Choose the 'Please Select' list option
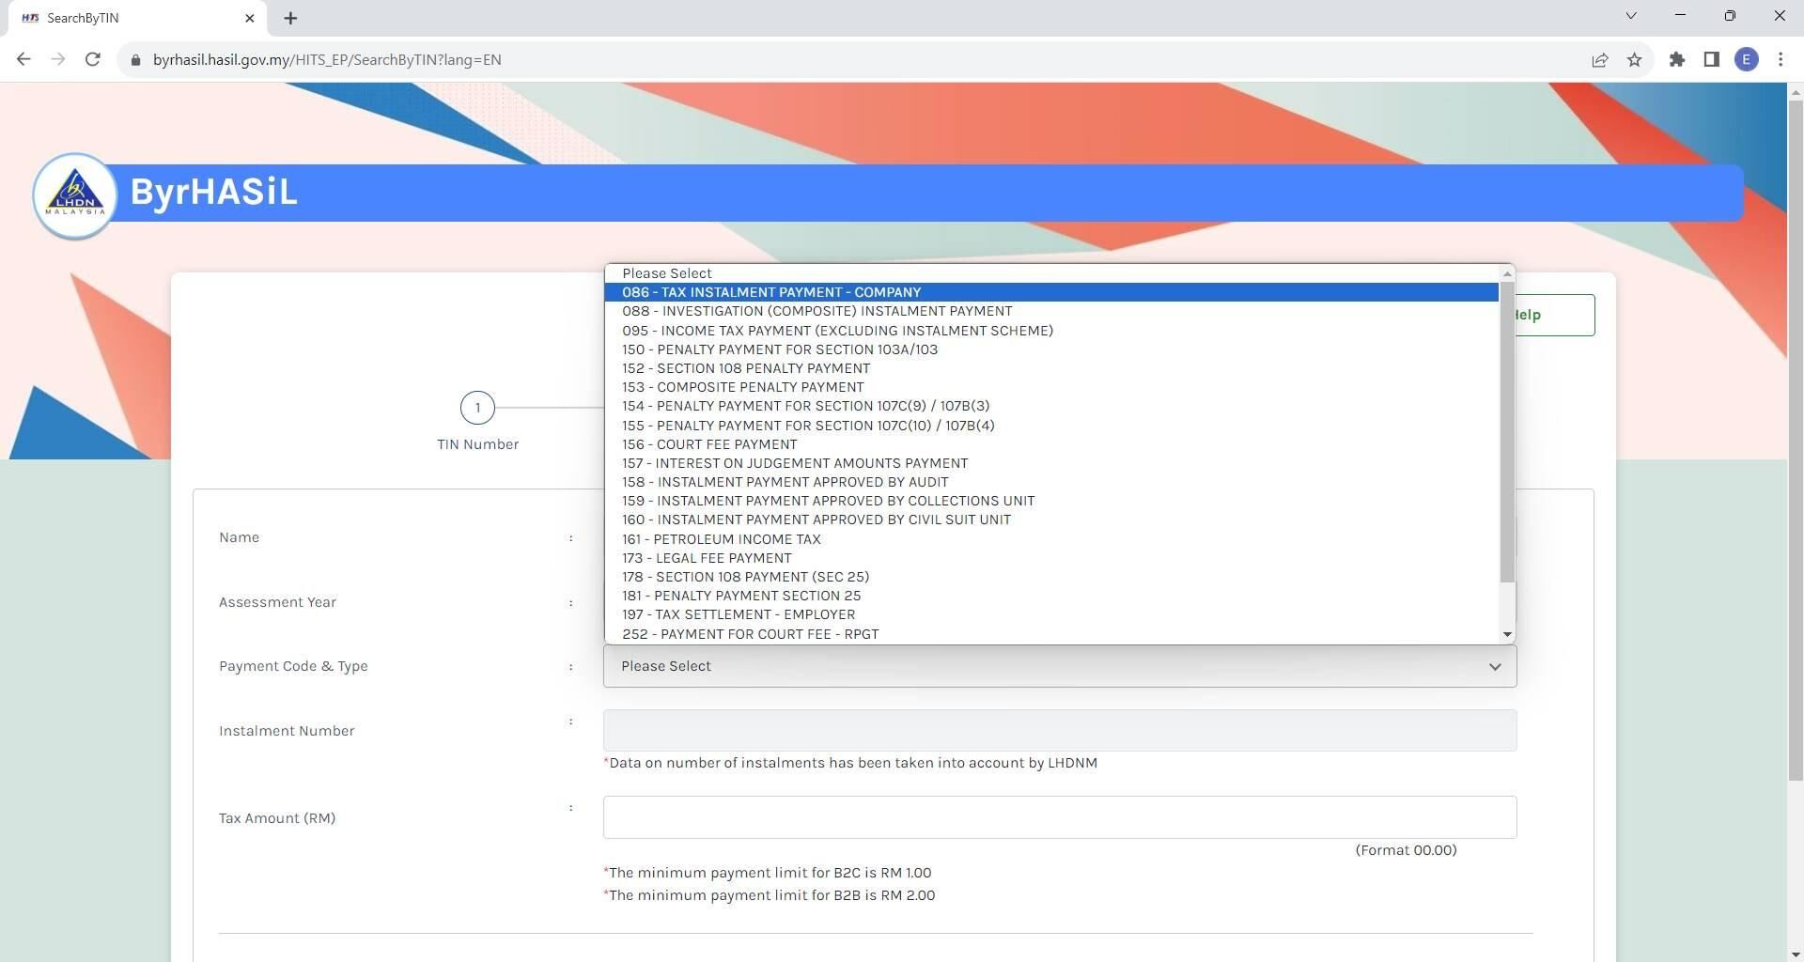The height and width of the screenshot is (962, 1804). (x=1051, y=273)
